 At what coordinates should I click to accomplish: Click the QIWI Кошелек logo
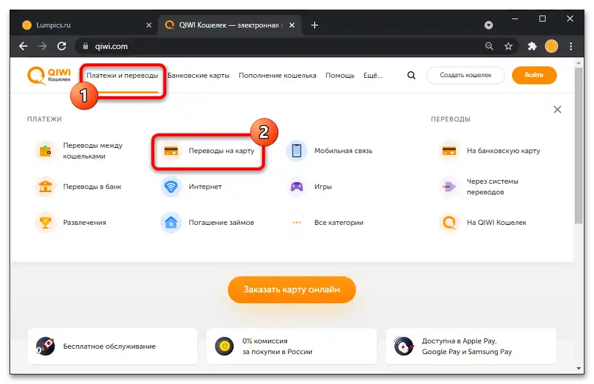point(49,75)
